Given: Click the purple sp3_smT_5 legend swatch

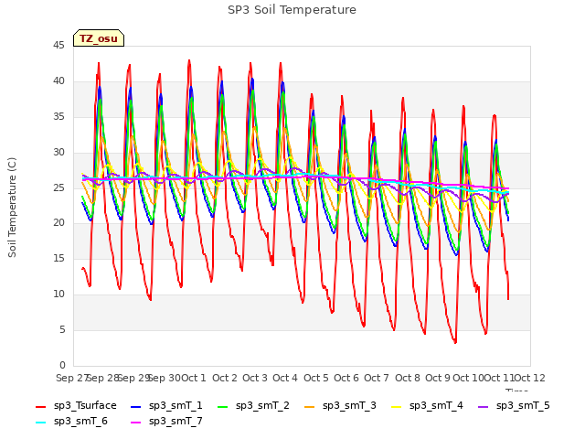Looking at the screenshot, I should click(484, 406).
